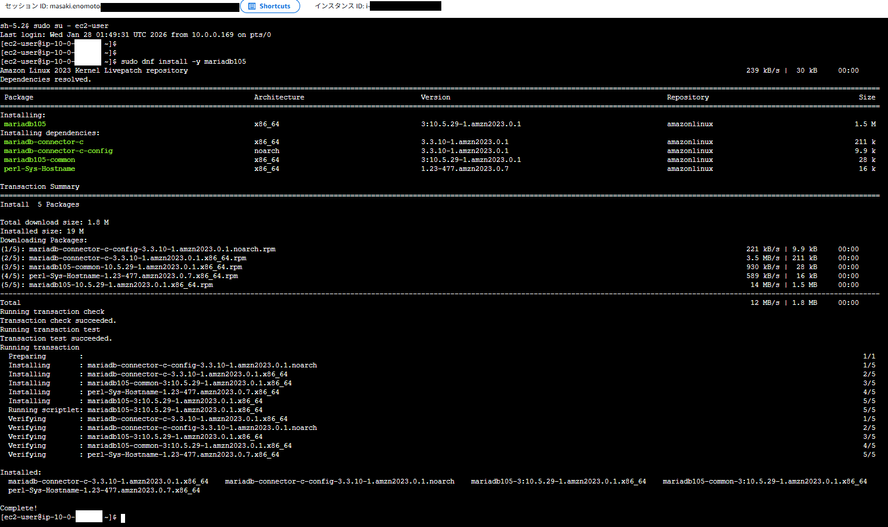The height and width of the screenshot is (527, 888).
Task: Click the mariadb105-common package entry
Action: coord(39,160)
